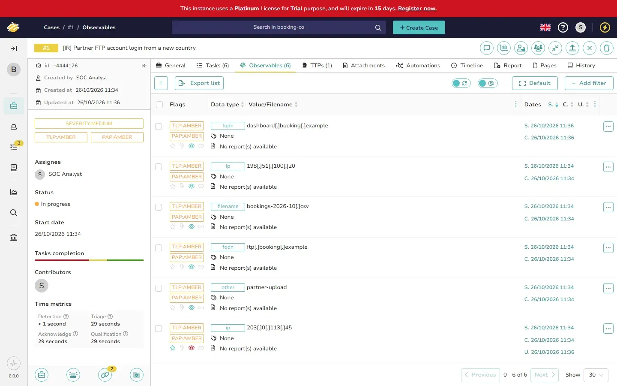Open the group of people icon
The image size is (617, 386).
(538, 48)
